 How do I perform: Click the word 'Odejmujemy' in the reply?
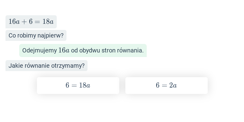click(x=40, y=51)
